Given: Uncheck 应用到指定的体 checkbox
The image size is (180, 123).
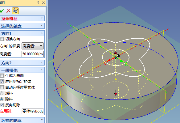Looking at the screenshot, I should point(2,82).
